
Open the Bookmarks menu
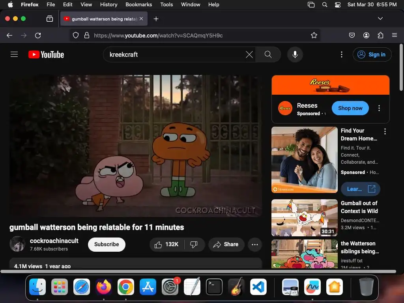coord(138,4)
